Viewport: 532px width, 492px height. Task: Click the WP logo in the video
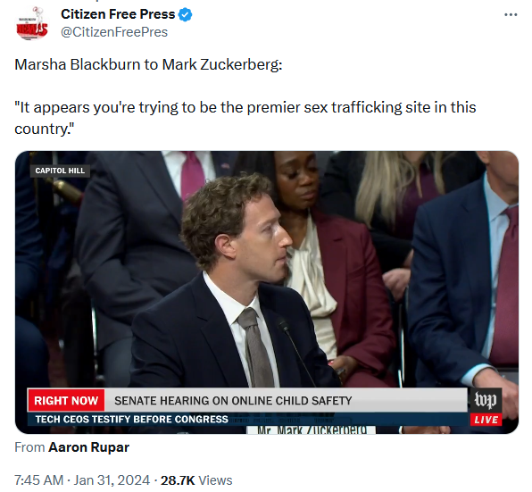[486, 400]
